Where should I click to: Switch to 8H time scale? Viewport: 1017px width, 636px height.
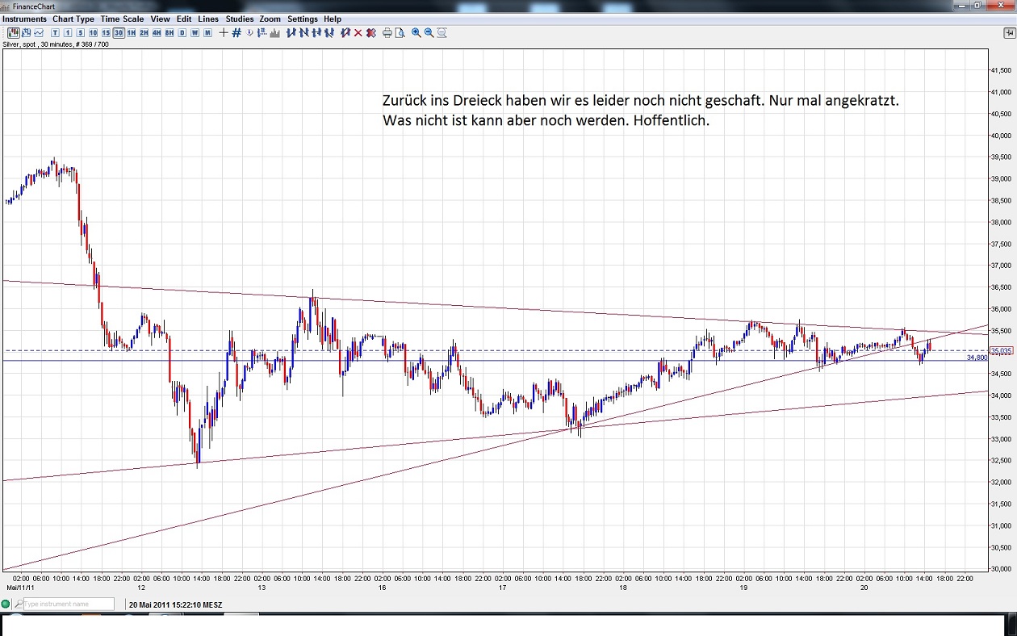click(169, 33)
